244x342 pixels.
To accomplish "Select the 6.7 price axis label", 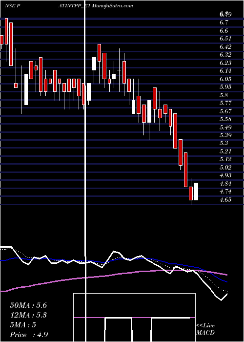I will 224,22.
